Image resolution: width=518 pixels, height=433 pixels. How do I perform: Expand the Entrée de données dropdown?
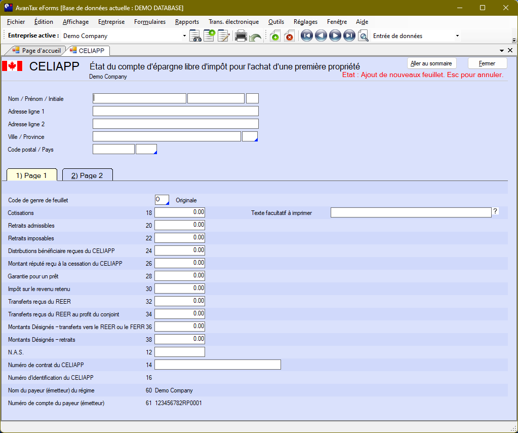457,36
